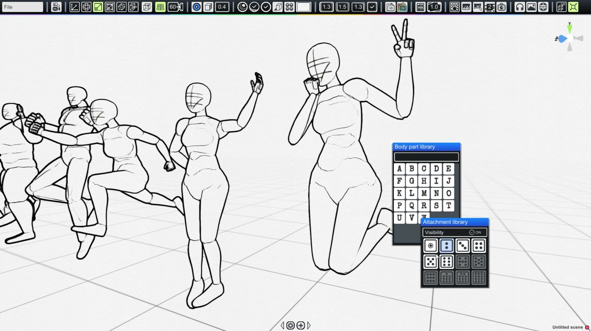The image size is (591, 331).
Task: Click the blue circle outline icon
Action: click(196, 7)
